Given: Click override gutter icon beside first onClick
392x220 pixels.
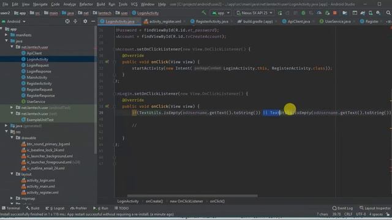Looking at the screenshot, I should 107,62.
